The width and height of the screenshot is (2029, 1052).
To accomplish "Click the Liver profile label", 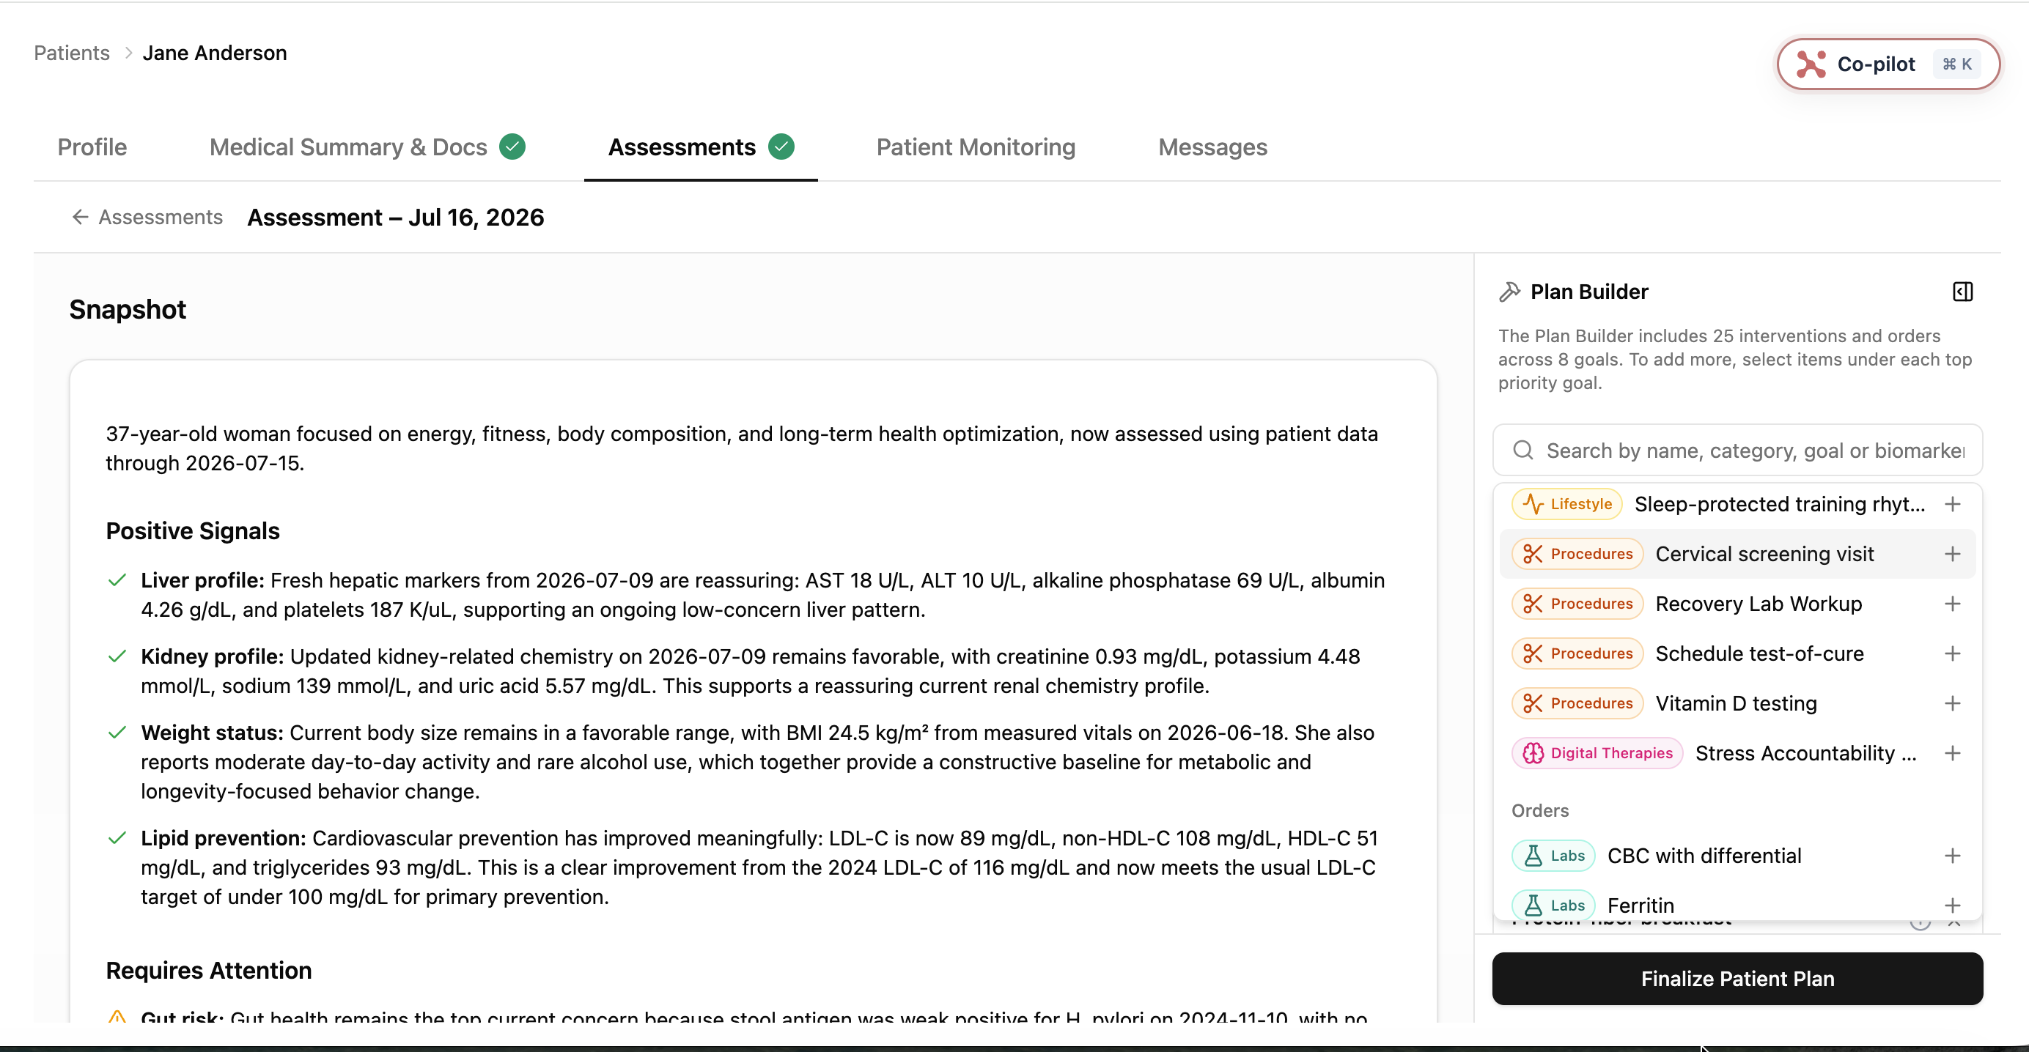I will coord(202,580).
